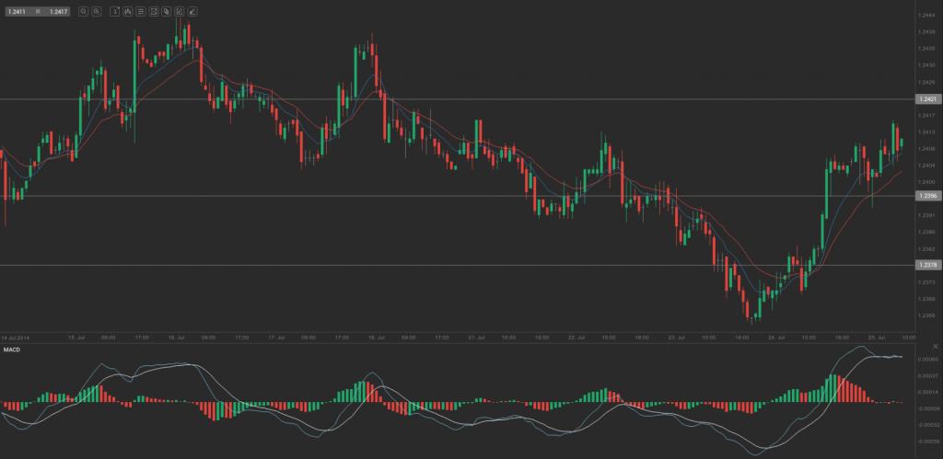Viewport: 943px width, 459px height.
Task: Select the 1.2378 horizontal level label
Action: [926, 265]
